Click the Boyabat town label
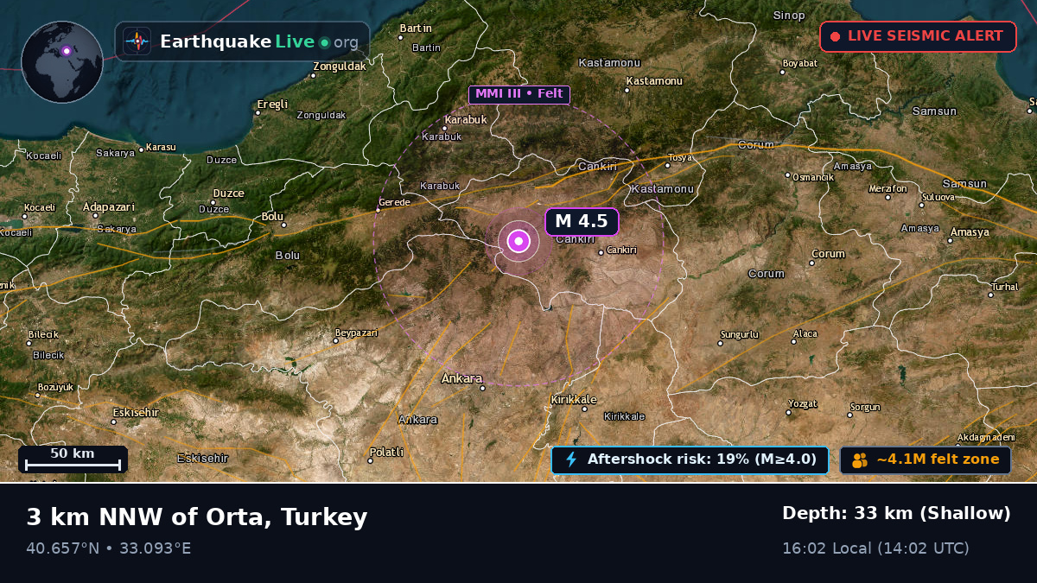The image size is (1037, 583). point(799,64)
